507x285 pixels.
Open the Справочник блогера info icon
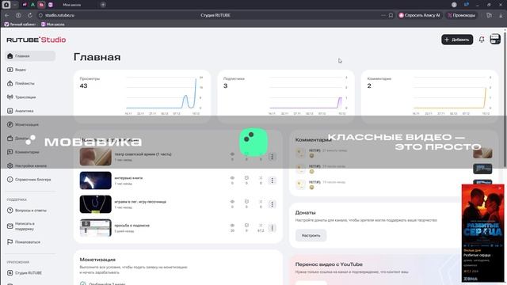pos(10,180)
